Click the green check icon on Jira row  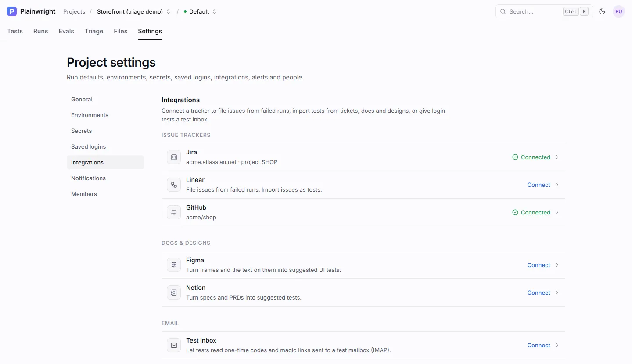(x=515, y=157)
